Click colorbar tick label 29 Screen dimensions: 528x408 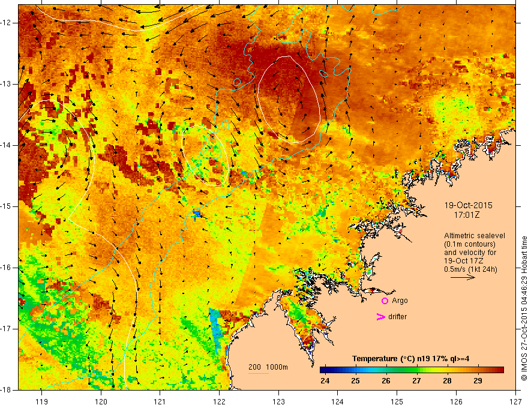click(x=478, y=381)
